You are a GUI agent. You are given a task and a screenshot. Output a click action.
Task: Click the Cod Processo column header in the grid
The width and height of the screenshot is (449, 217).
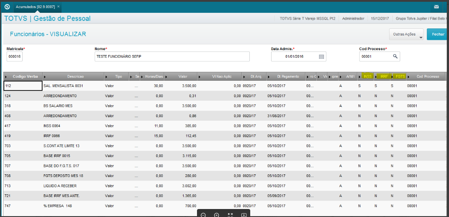(x=426, y=76)
